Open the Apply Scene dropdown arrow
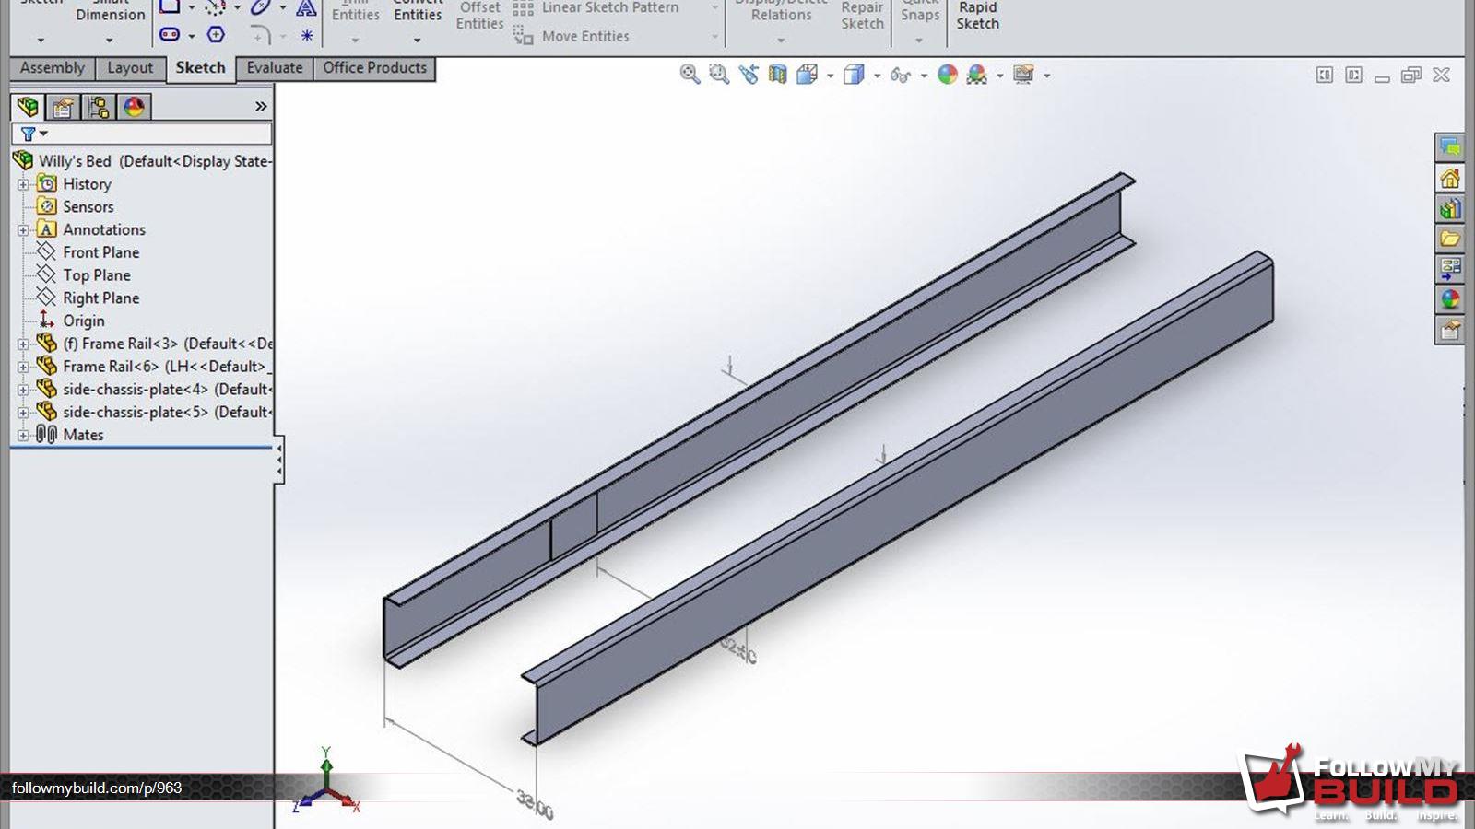The width and height of the screenshot is (1475, 829). click(x=1000, y=76)
